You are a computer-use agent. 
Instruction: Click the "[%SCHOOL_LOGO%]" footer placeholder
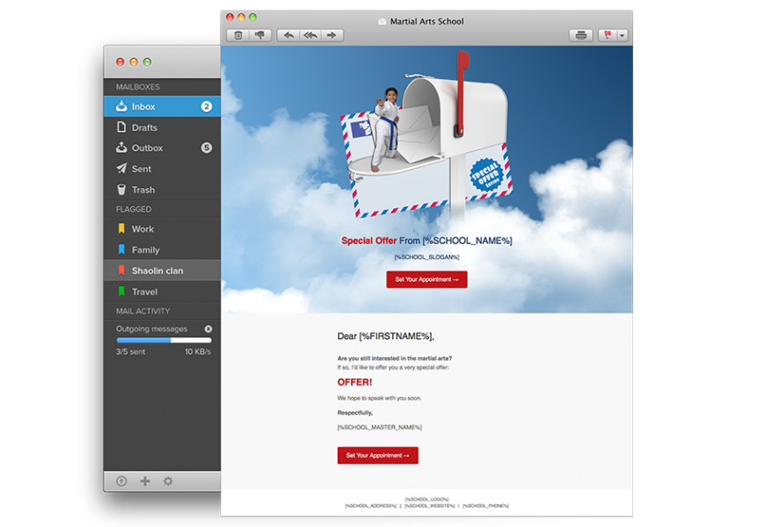(x=426, y=499)
